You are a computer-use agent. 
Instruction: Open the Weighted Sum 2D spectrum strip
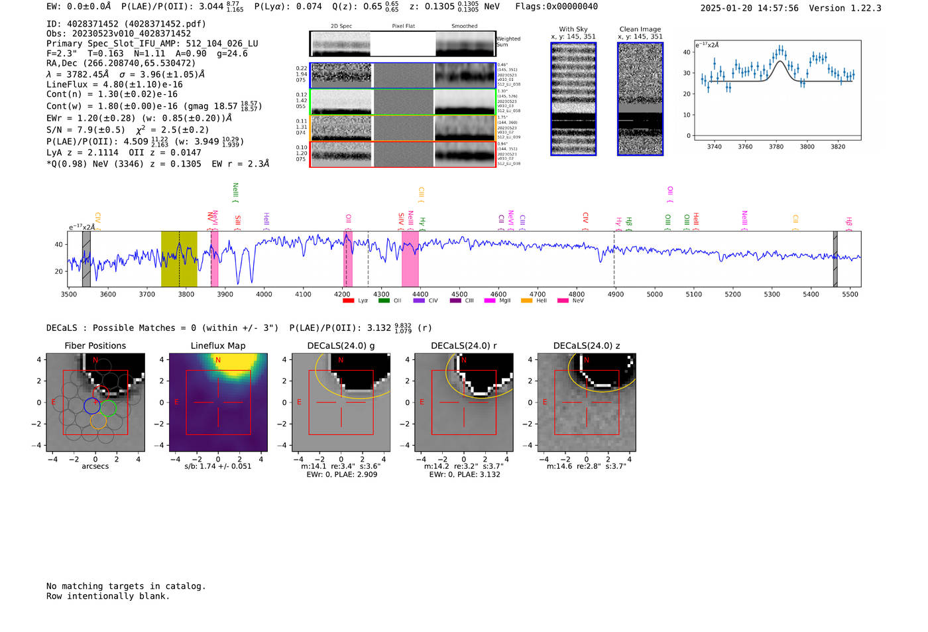pyautogui.click(x=403, y=44)
